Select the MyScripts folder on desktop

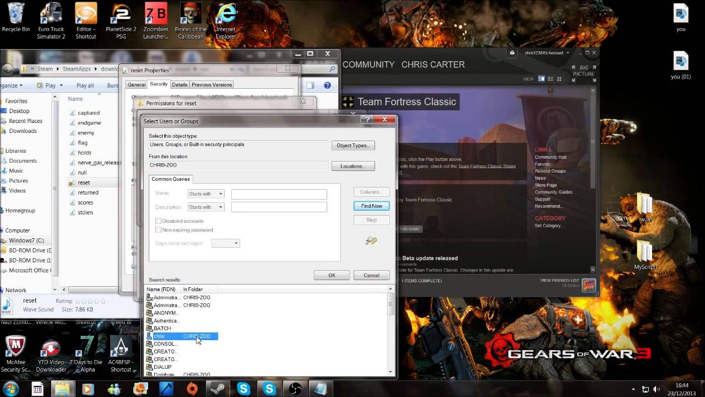tap(646, 255)
